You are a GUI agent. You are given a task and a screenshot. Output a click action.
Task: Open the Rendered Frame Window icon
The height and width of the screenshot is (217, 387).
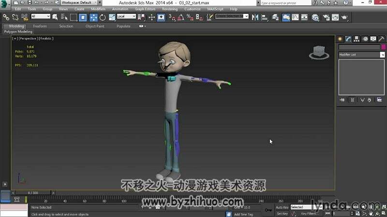coord(335,17)
